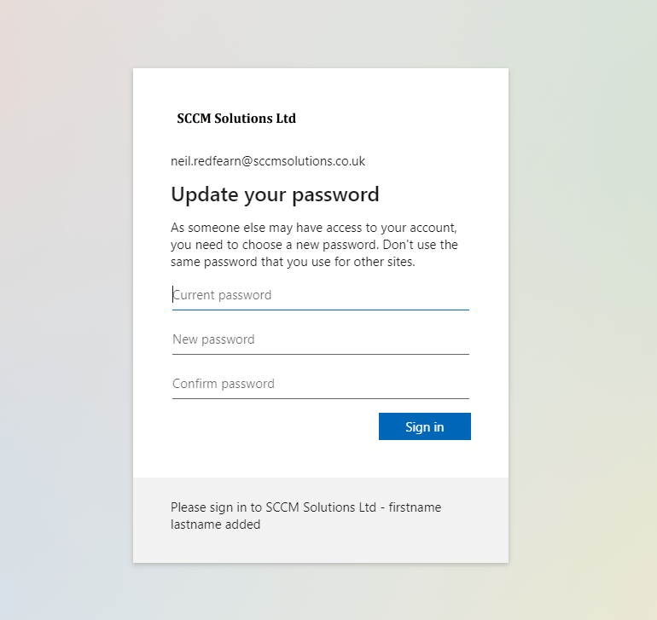Click the "As someone else may have" line
The height and width of the screenshot is (620, 657).
tap(314, 228)
